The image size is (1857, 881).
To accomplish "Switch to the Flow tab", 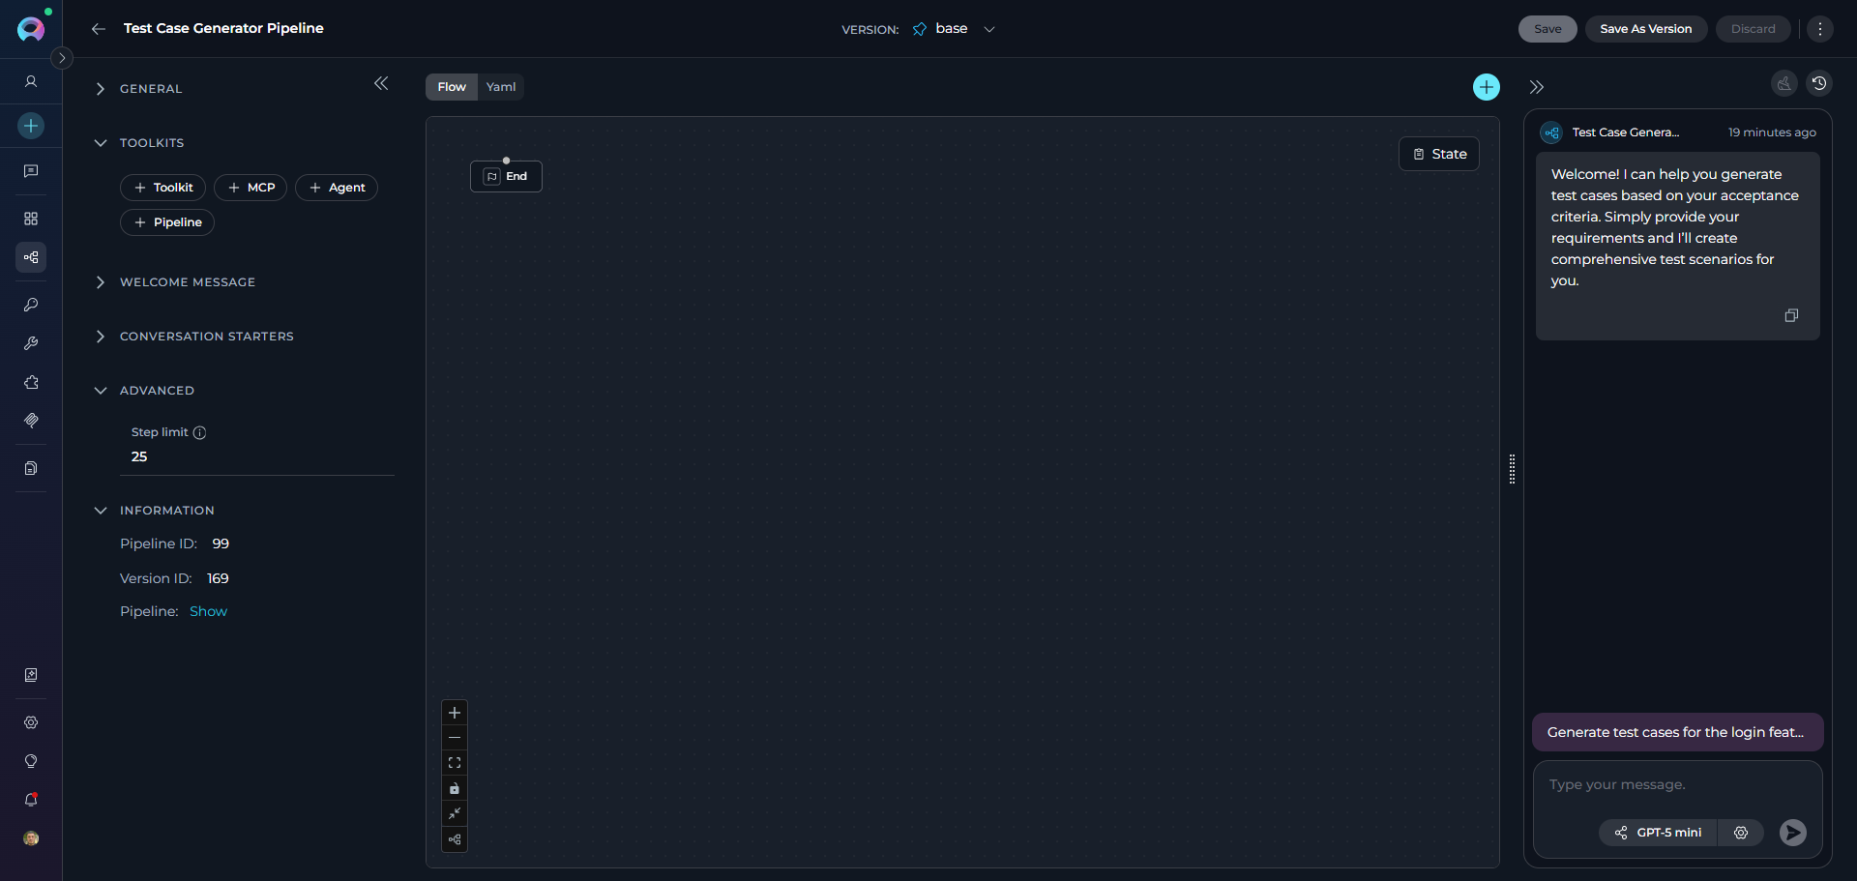I will (x=452, y=87).
